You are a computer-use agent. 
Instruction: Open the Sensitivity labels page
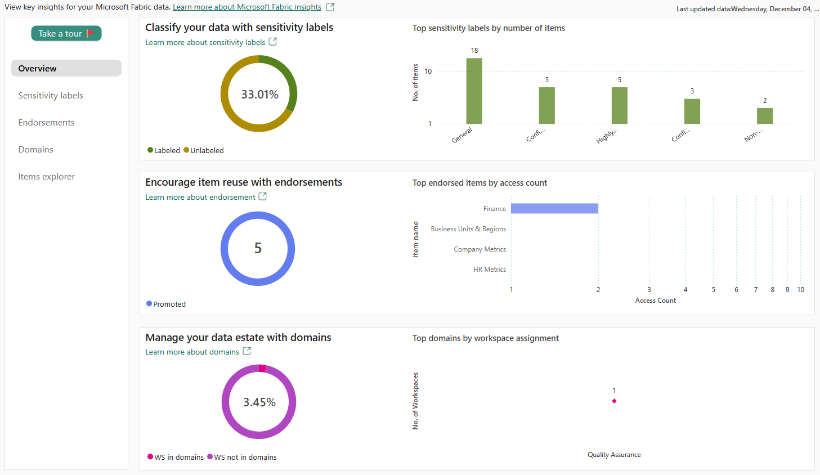tap(51, 96)
